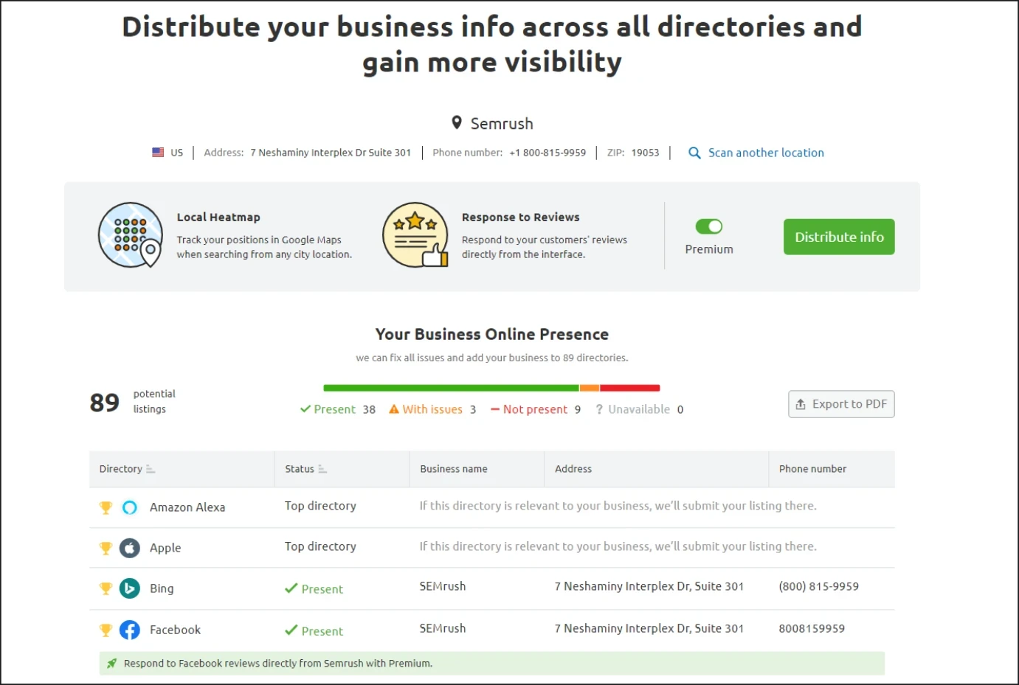Image resolution: width=1019 pixels, height=685 pixels.
Task: Select the Apple directory icon
Action: pos(129,548)
